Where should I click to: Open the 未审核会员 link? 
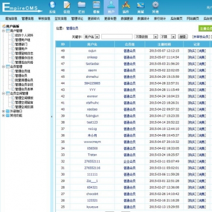(x=201, y=36)
